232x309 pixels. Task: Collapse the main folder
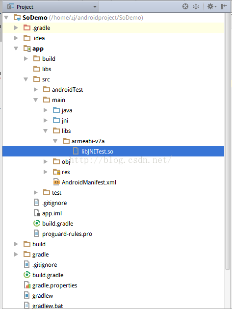36,100
